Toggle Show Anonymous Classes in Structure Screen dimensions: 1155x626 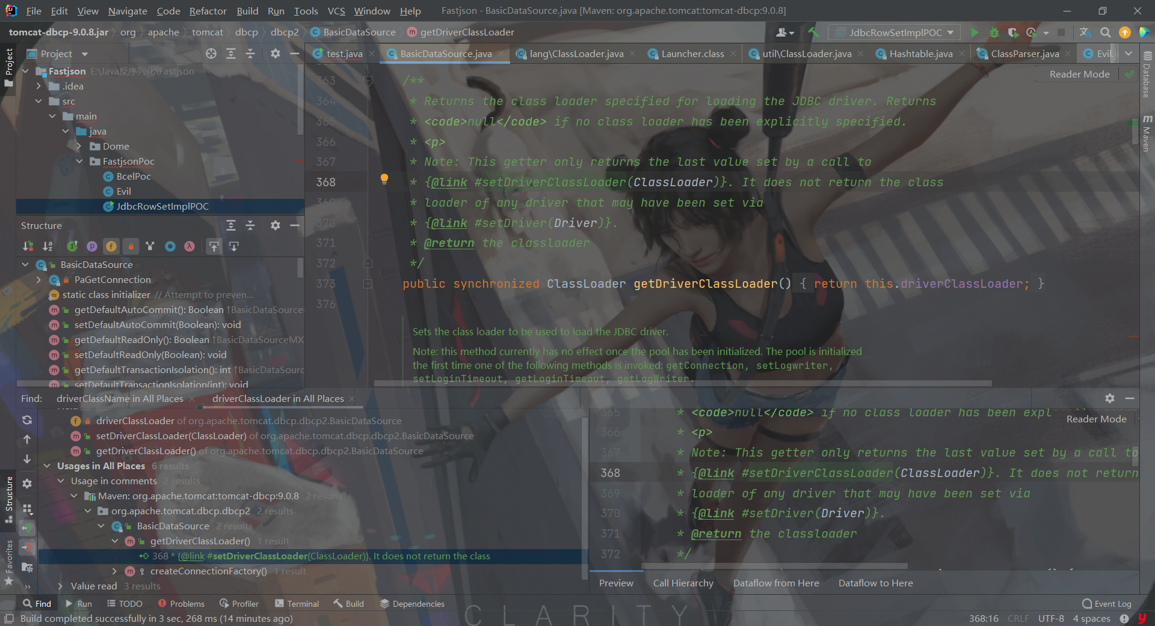pyautogui.click(x=170, y=246)
